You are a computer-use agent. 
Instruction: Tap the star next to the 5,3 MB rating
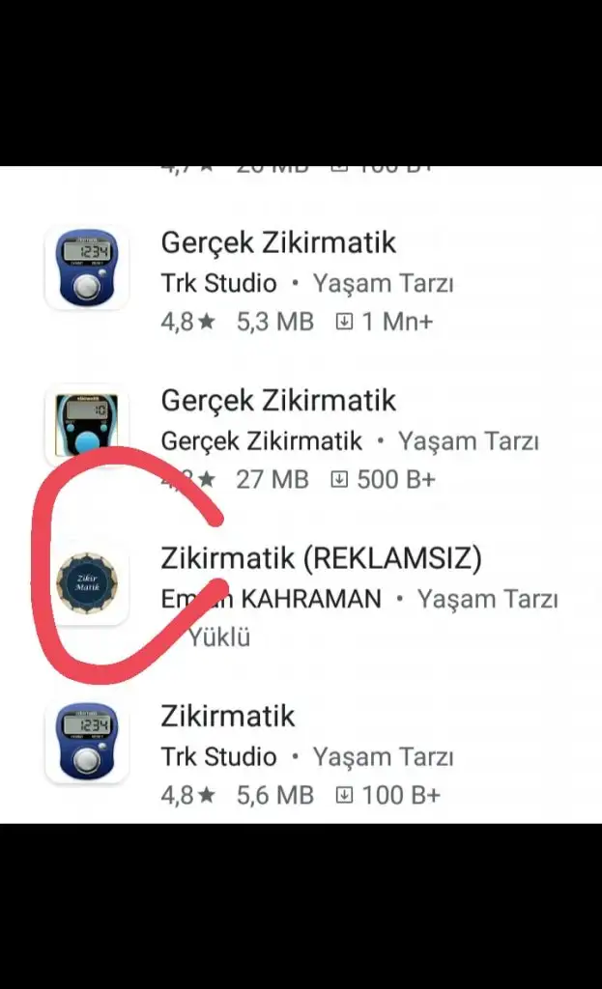point(207,323)
